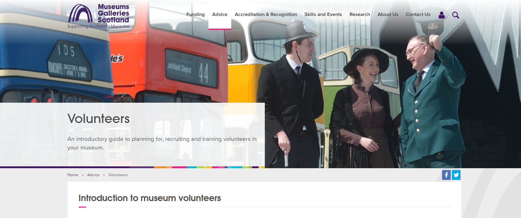Click the search magnifier icon
The width and height of the screenshot is (521, 218).
[456, 15]
